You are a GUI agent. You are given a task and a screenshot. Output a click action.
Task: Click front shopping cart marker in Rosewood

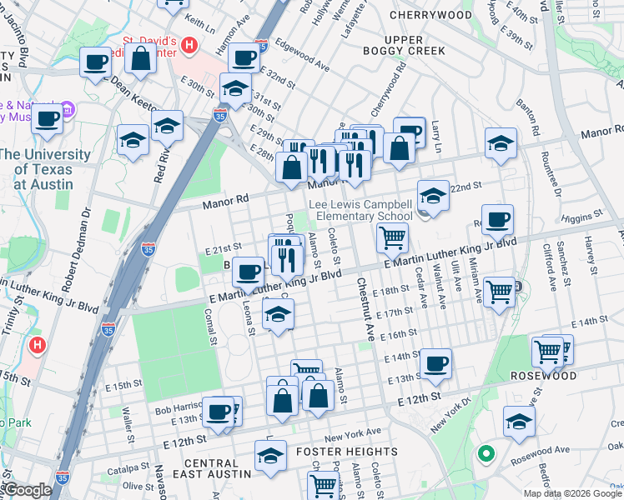point(548,353)
